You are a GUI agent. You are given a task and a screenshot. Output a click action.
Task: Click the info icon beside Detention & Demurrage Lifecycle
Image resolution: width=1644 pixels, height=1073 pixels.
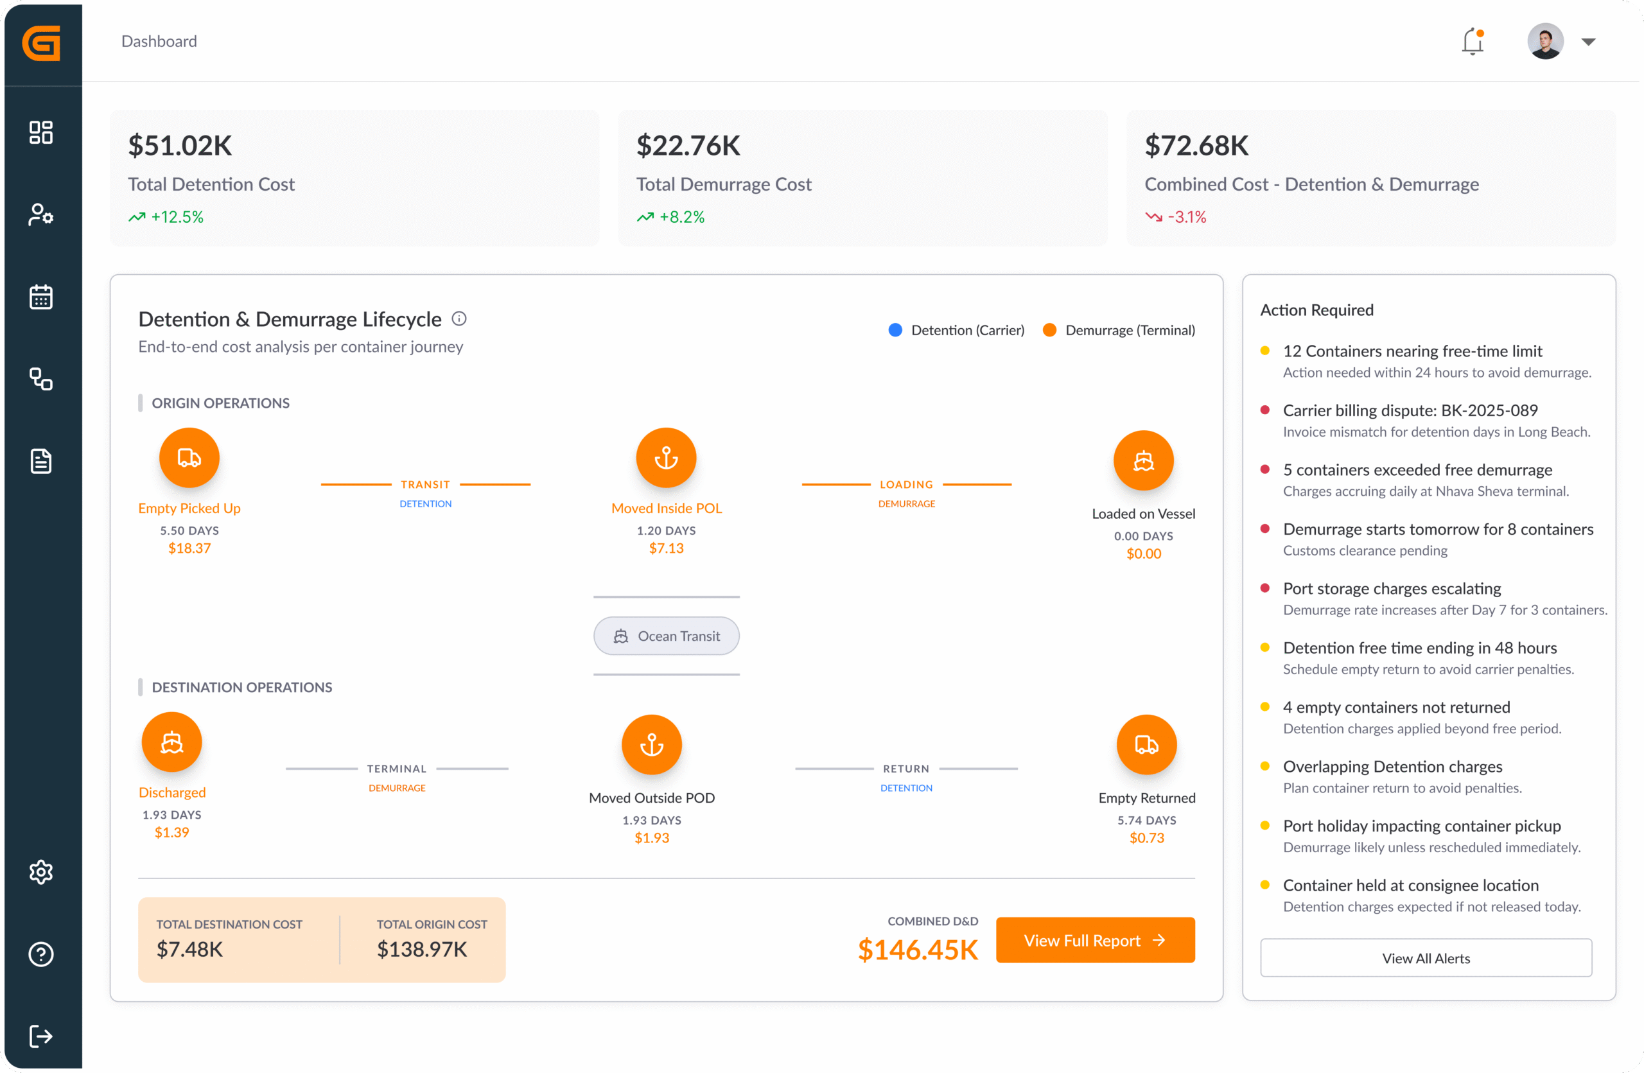tap(459, 318)
